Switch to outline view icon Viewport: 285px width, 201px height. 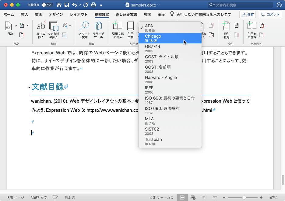204,198
